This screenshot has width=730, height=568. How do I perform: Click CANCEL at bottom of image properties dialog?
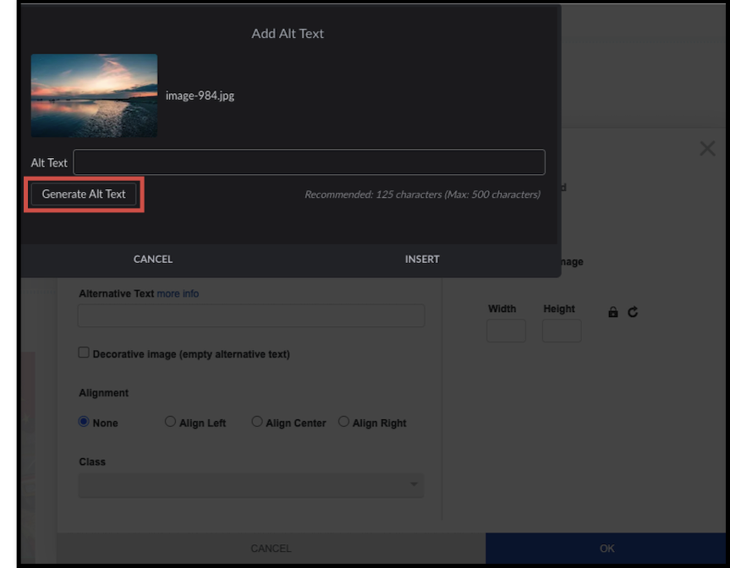pyautogui.click(x=271, y=549)
